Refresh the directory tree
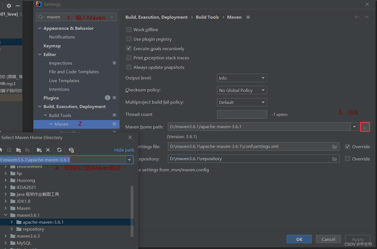The width and height of the screenshot is (377, 249). [59, 150]
